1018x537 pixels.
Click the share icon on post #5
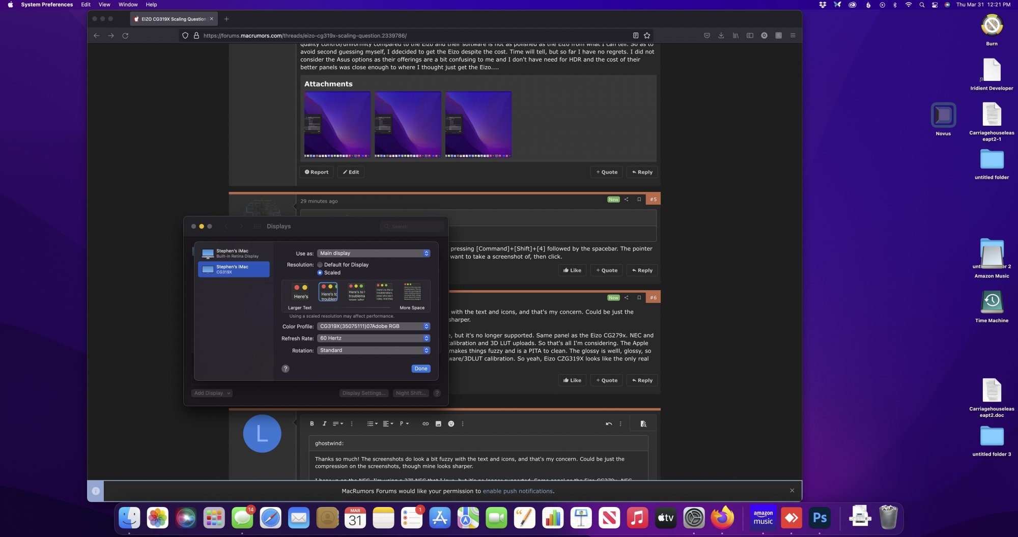[627, 200]
